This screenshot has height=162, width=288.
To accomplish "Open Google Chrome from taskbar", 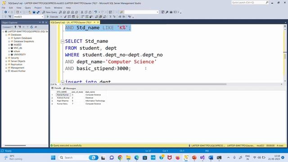I will click(120, 157).
